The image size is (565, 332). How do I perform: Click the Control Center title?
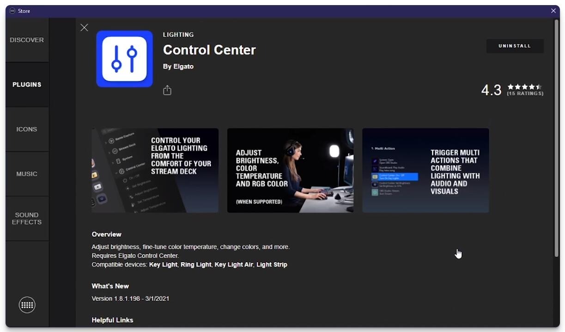209,50
